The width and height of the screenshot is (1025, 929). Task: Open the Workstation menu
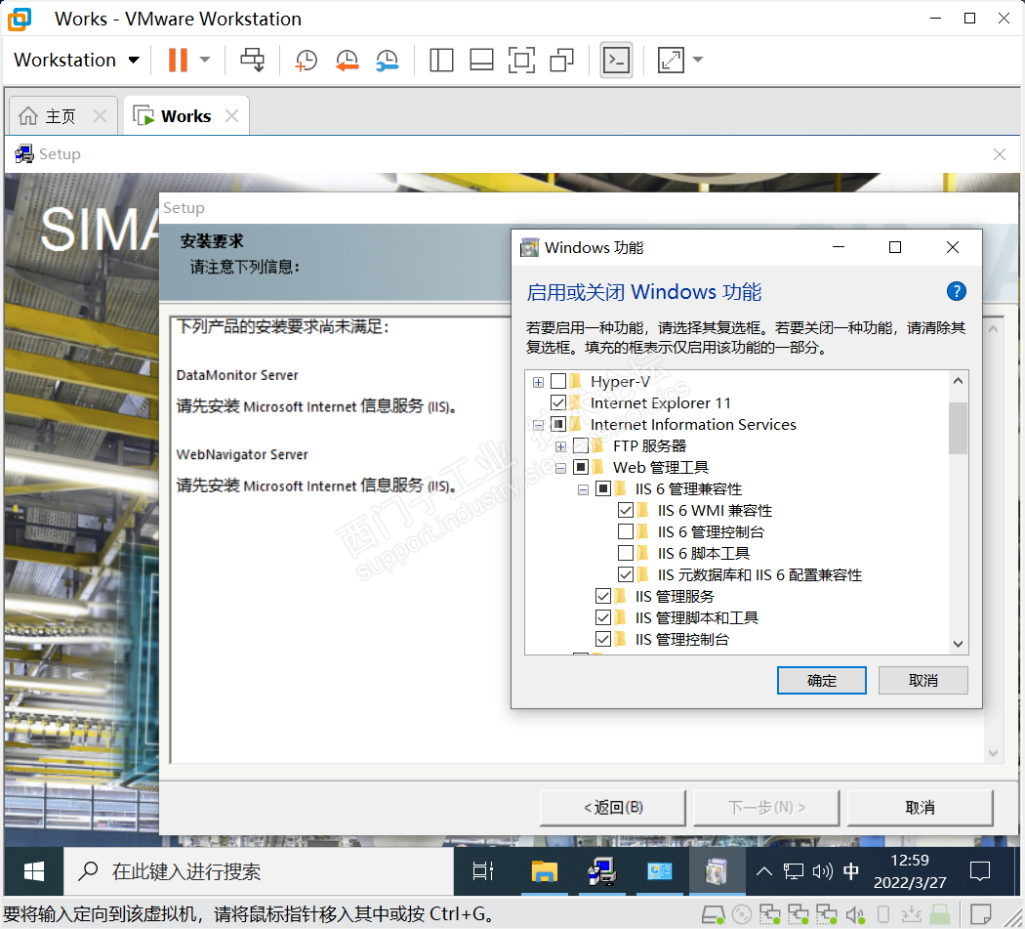tap(77, 61)
